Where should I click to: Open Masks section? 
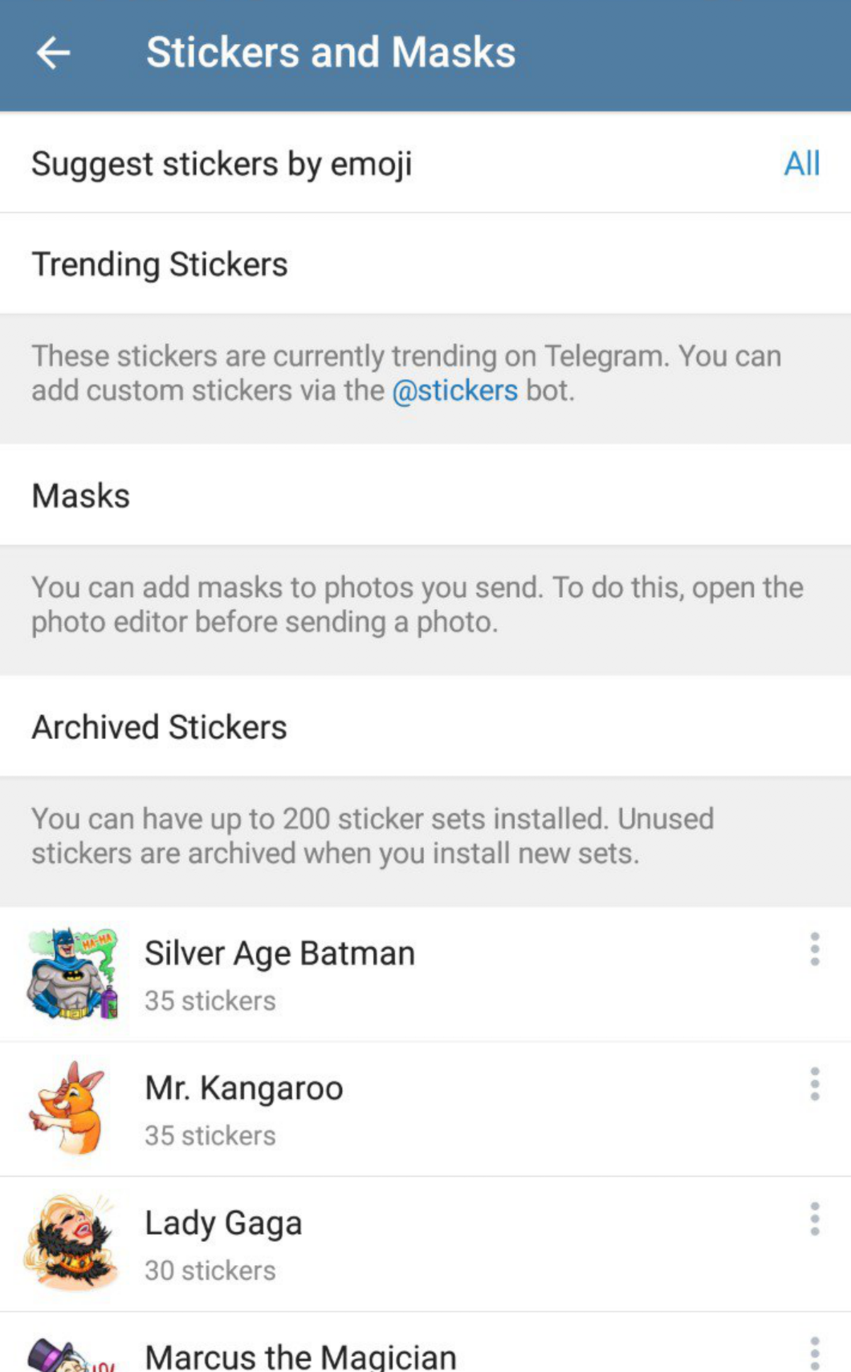tap(81, 496)
